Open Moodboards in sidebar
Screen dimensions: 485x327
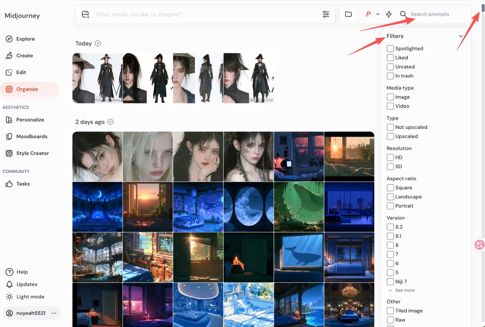pos(26,136)
